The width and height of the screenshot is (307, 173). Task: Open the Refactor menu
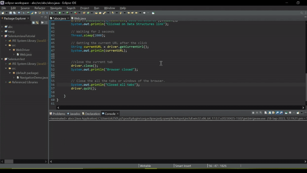point(40,8)
